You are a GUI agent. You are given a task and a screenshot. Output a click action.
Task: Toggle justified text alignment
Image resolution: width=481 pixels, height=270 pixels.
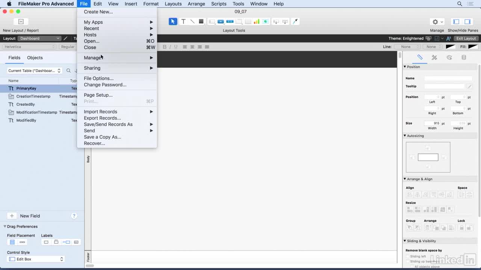tap(207, 47)
